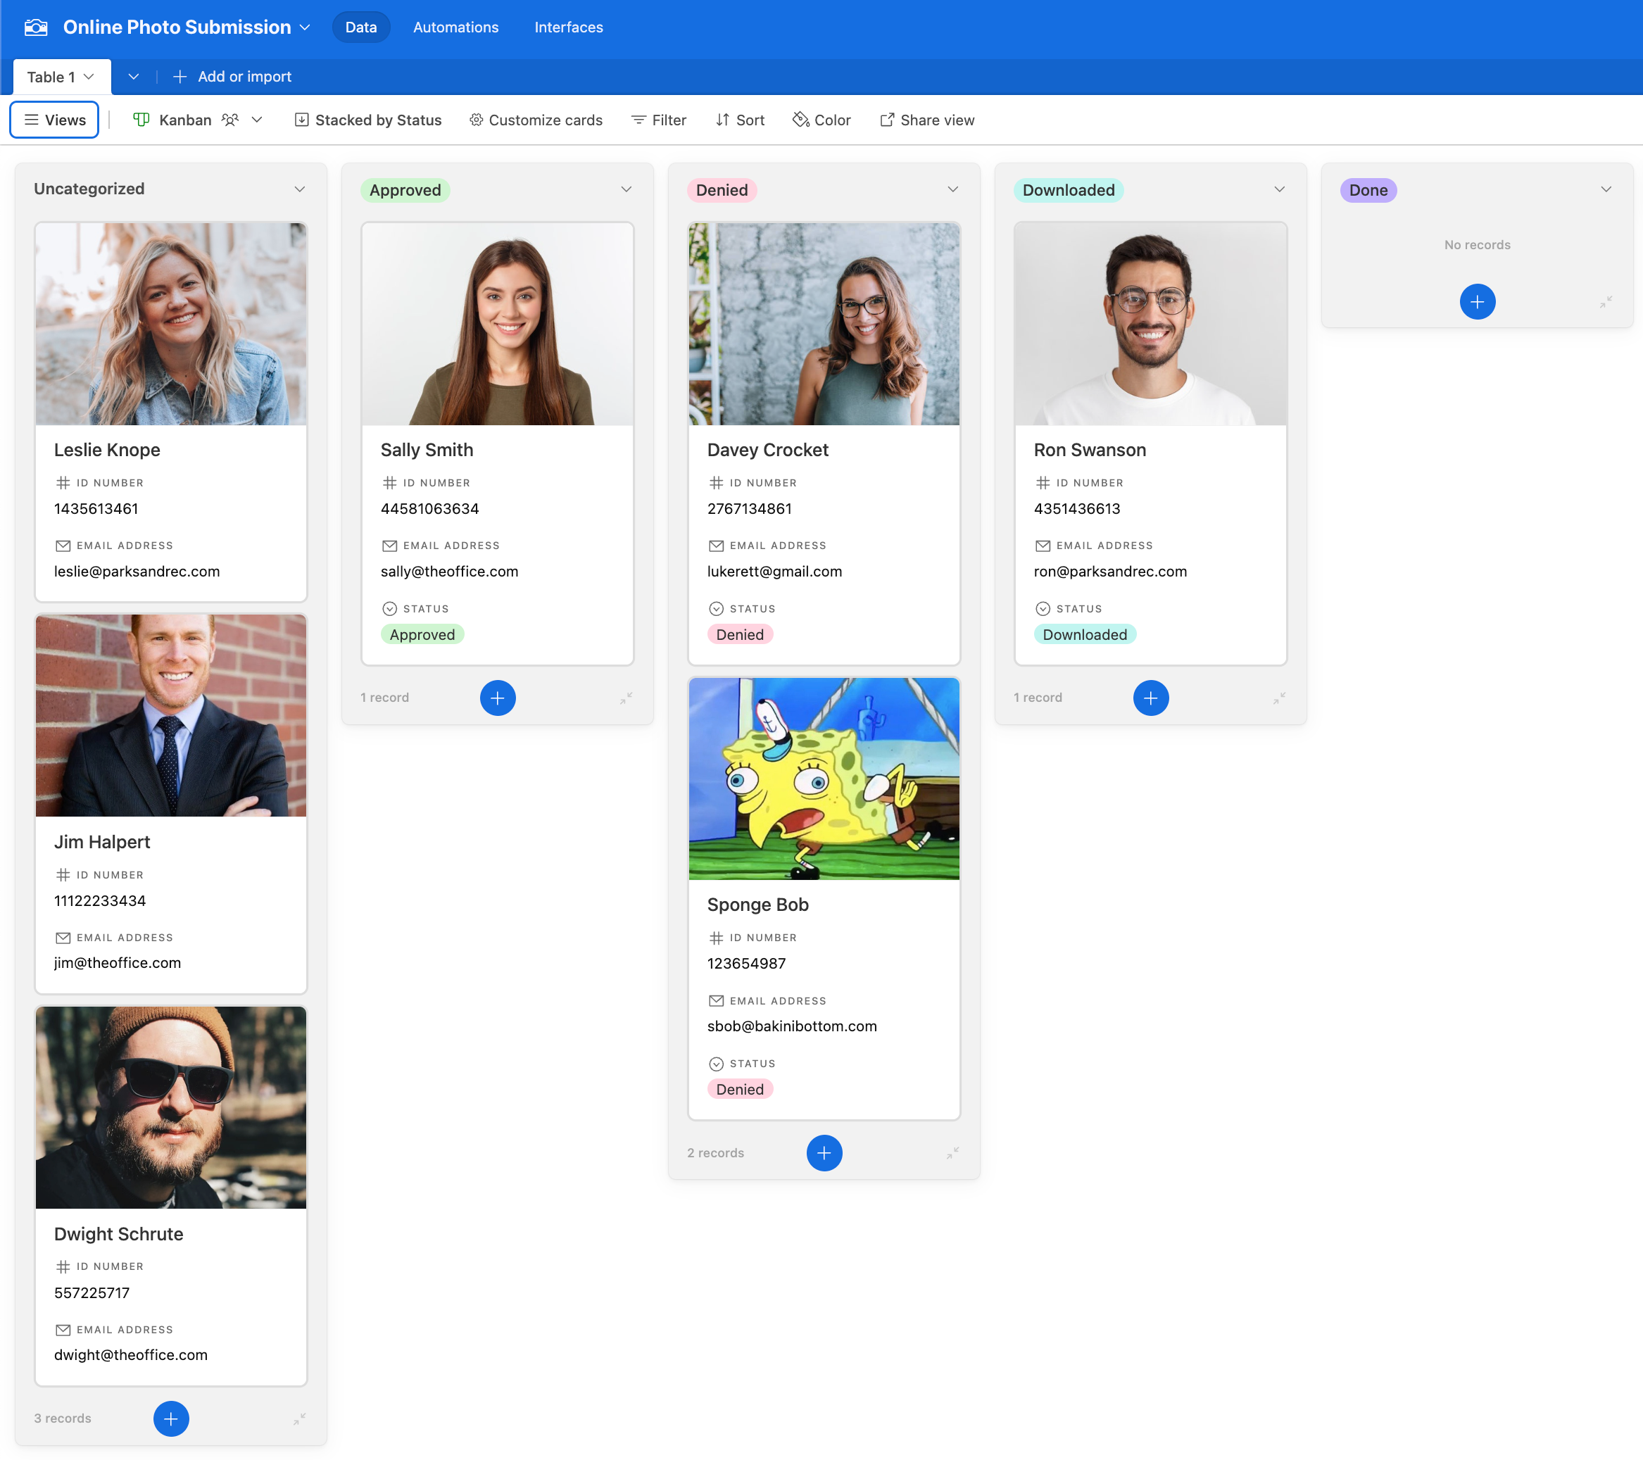Viewport: 1643px width, 1460px height.
Task: Open the Color options
Action: (822, 120)
